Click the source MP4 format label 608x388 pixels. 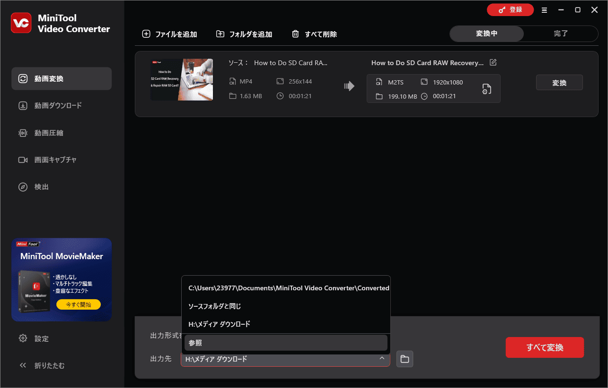pos(246,82)
